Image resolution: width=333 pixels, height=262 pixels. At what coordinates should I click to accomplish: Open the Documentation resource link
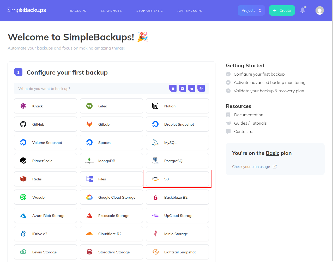249,115
